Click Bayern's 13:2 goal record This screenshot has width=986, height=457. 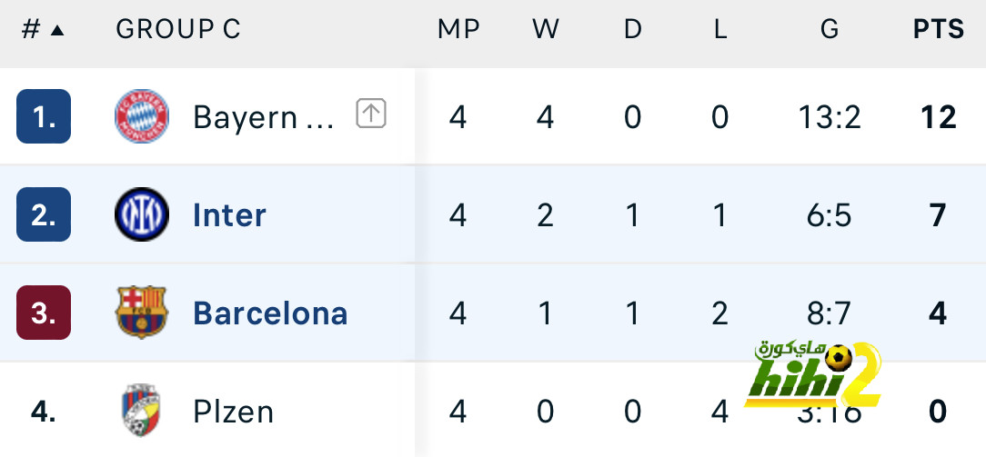(830, 117)
